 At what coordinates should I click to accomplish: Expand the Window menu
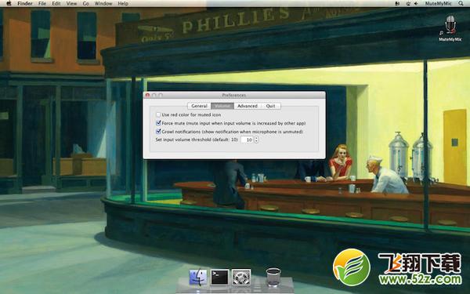[103, 4]
